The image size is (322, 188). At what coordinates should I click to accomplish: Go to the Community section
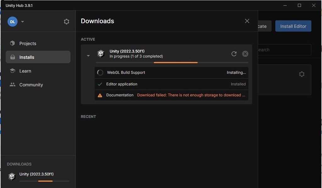[x=31, y=84]
